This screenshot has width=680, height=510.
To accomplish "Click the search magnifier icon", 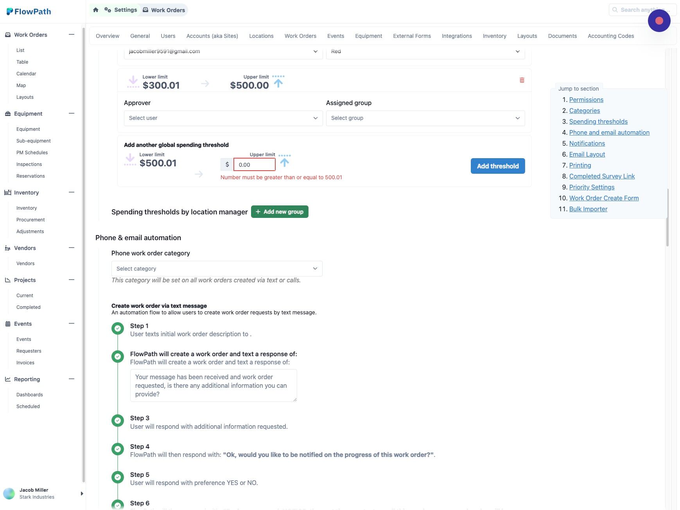I will [x=615, y=10].
